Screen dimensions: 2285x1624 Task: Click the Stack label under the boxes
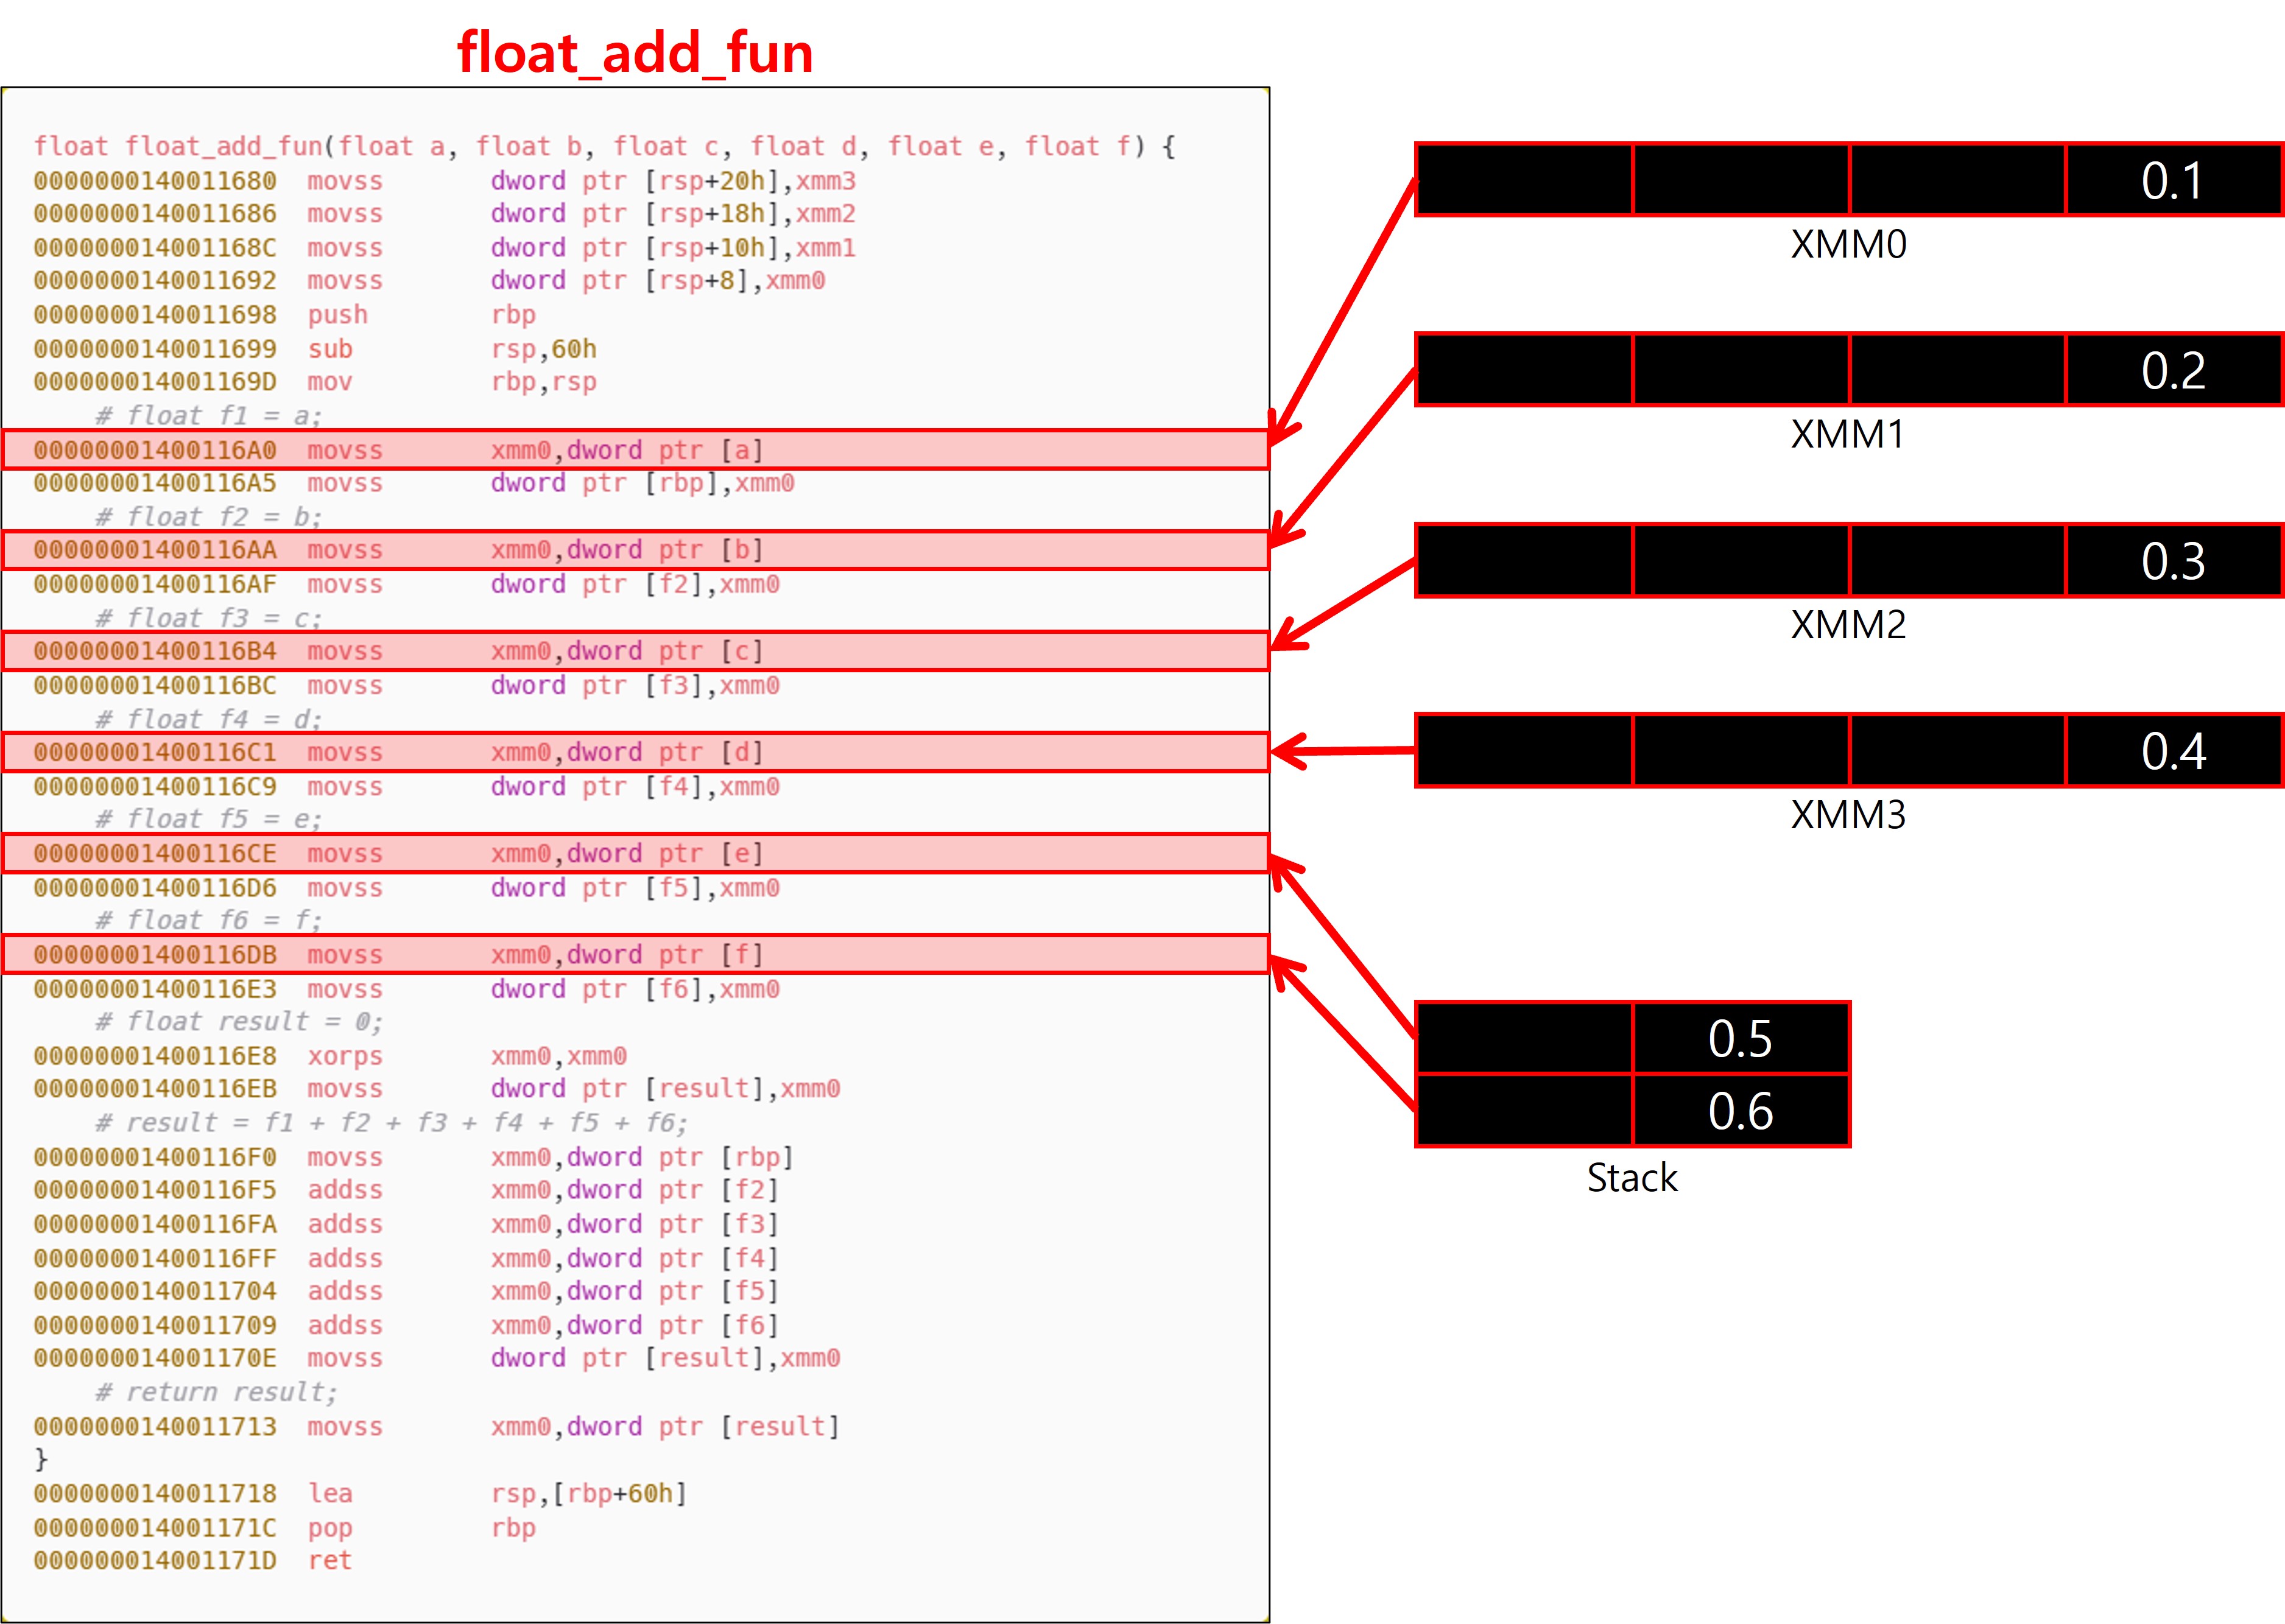1632,1178
